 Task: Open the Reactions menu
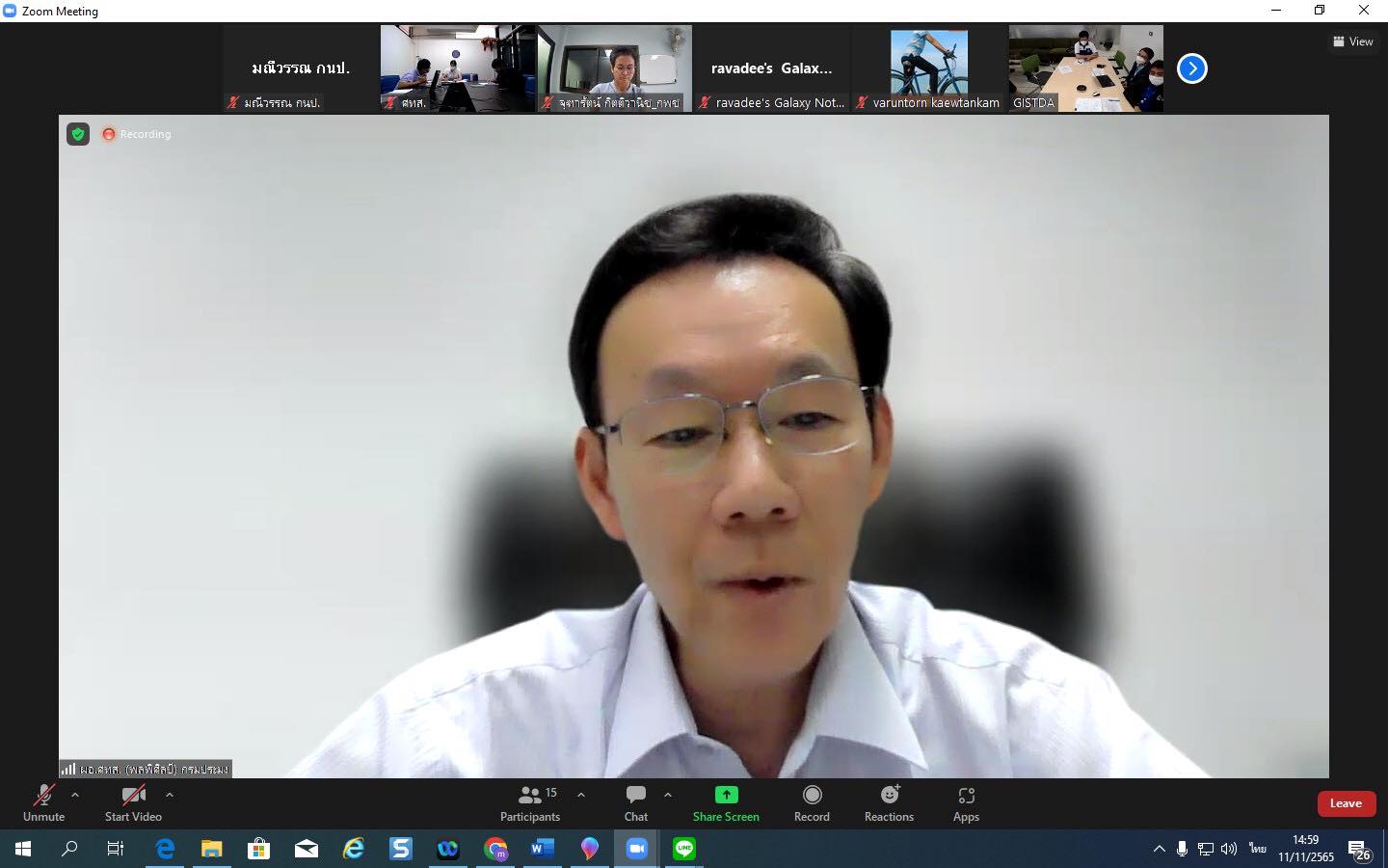pos(889,803)
